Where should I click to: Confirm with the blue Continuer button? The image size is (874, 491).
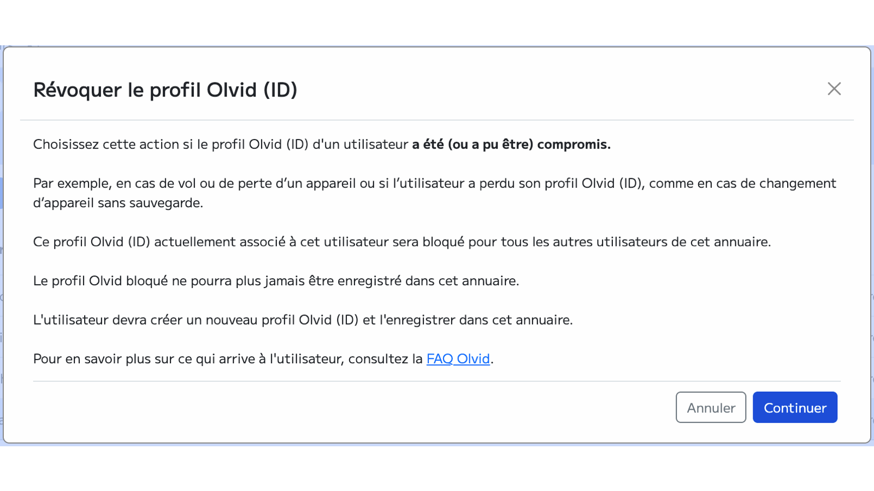coord(795,407)
